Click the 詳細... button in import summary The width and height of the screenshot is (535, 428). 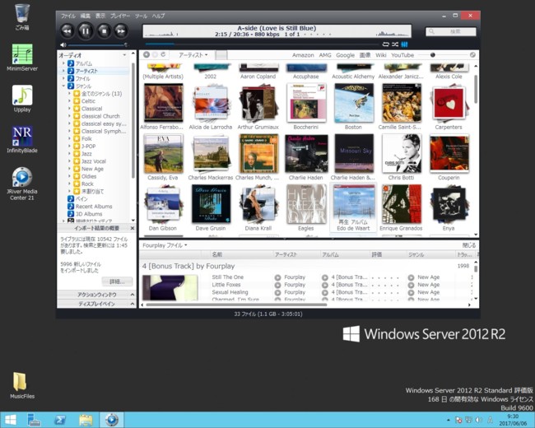pyautogui.click(x=117, y=281)
